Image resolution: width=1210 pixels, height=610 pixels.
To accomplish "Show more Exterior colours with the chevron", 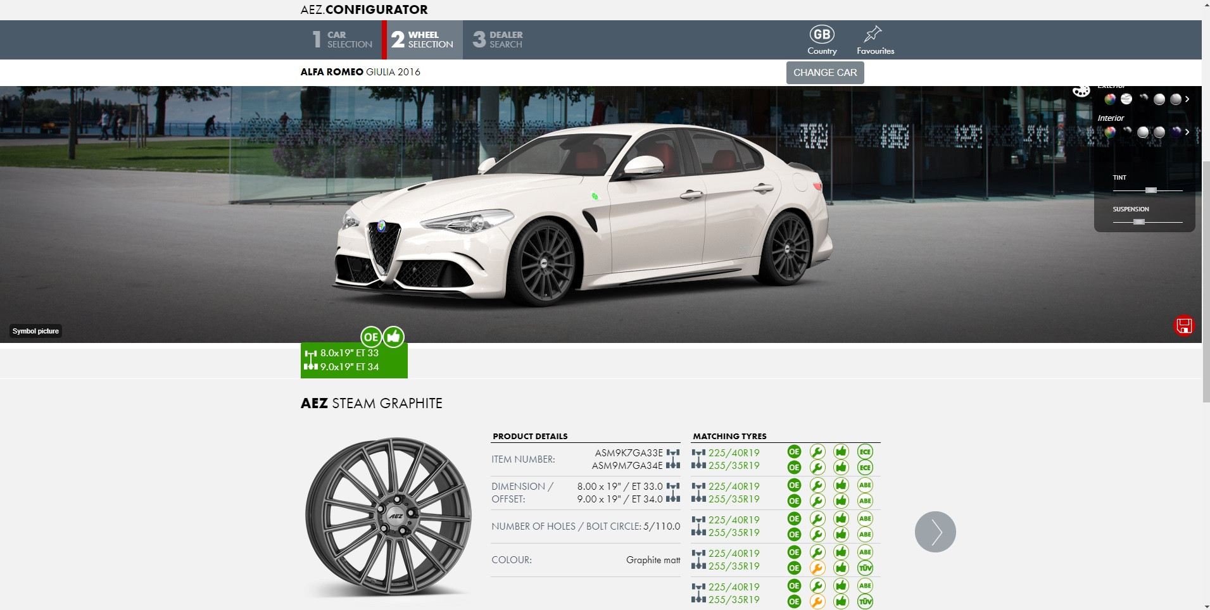I will point(1187,99).
